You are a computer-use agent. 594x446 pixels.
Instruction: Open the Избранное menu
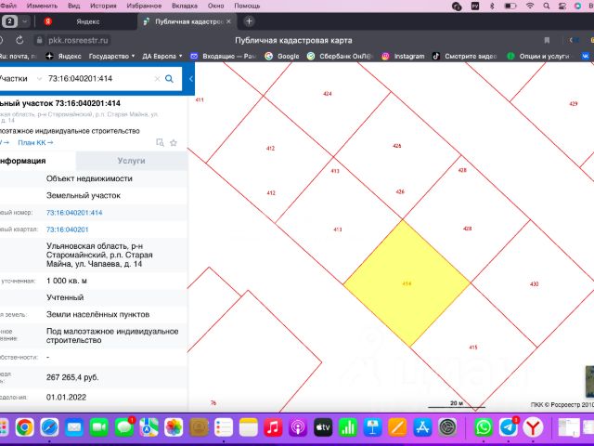point(144,6)
